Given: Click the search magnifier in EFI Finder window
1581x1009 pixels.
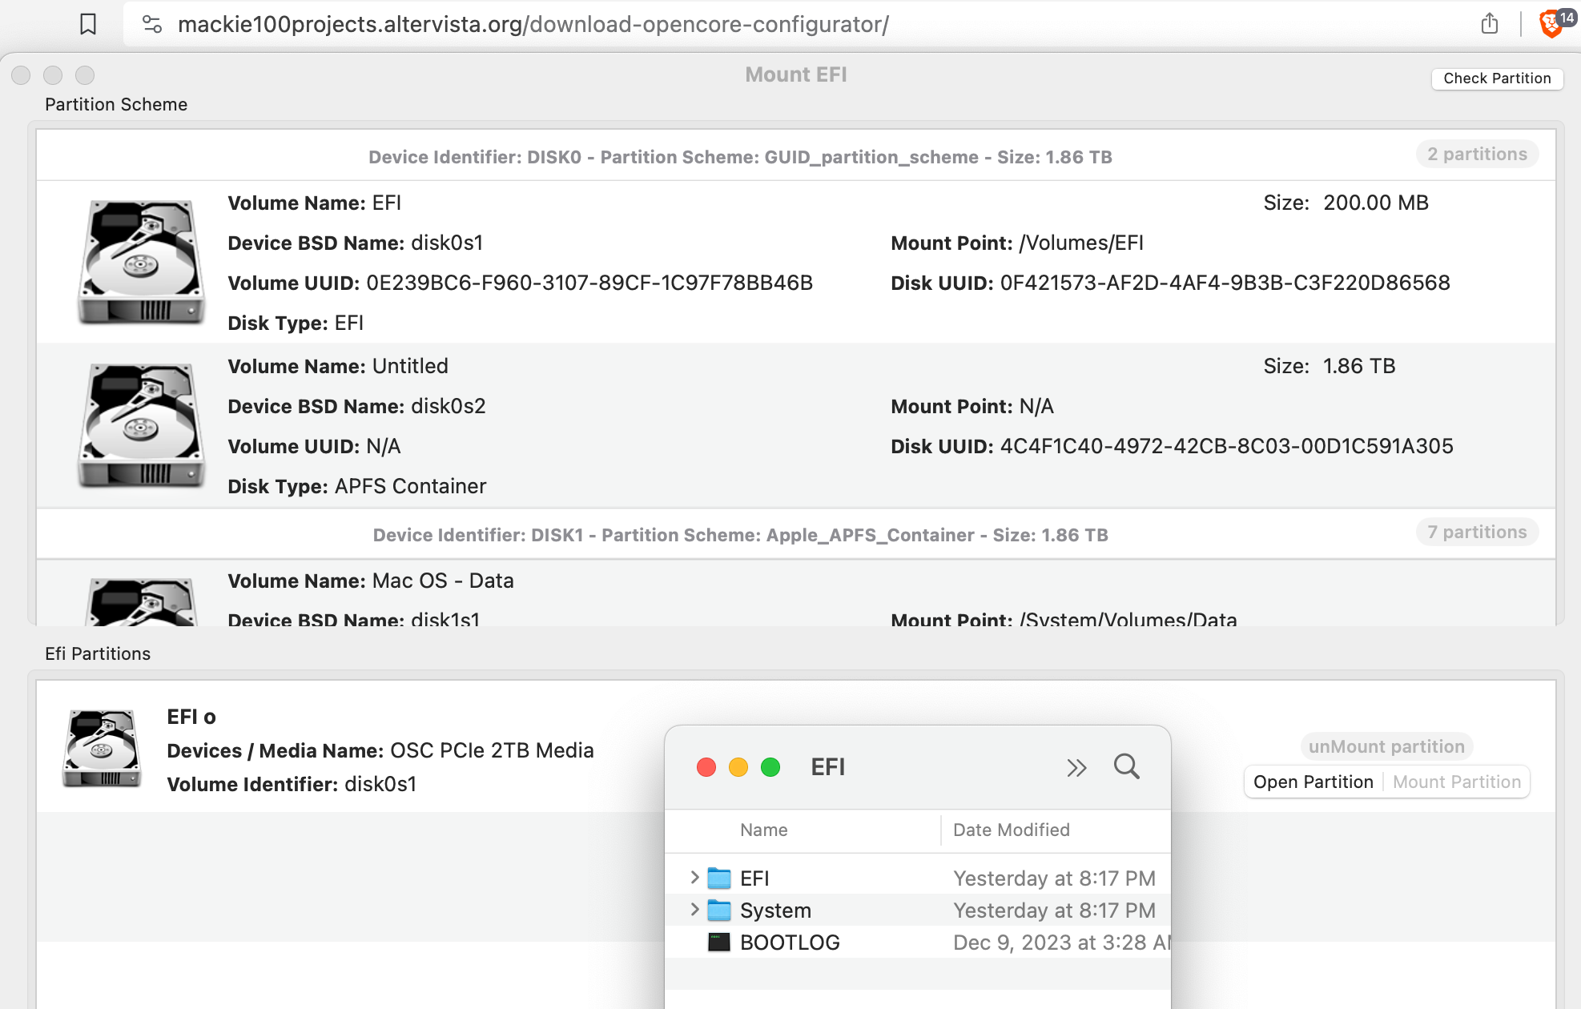Looking at the screenshot, I should click(1126, 766).
